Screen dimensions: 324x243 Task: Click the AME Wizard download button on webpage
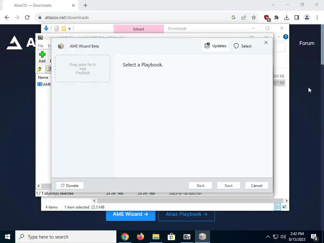click(131, 214)
